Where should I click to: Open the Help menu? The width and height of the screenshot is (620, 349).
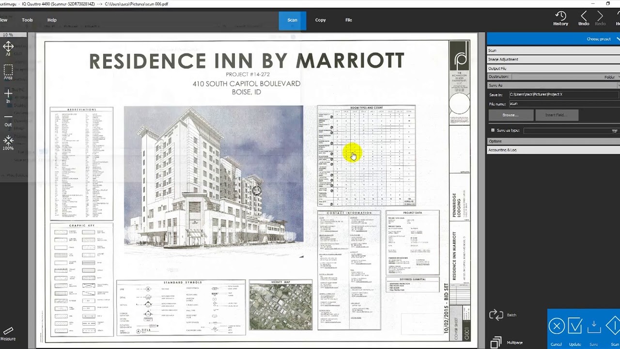click(x=52, y=20)
